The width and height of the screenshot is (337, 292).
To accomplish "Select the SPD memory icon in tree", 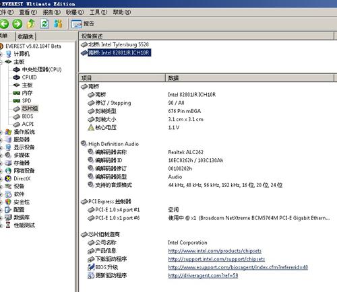I will pyautogui.click(x=16, y=101).
